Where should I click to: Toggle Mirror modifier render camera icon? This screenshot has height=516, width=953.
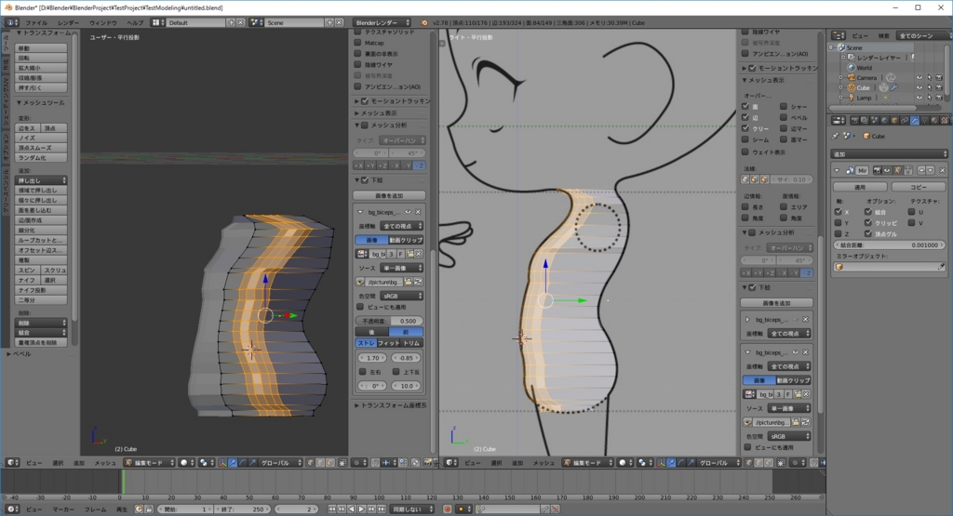[878, 170]
